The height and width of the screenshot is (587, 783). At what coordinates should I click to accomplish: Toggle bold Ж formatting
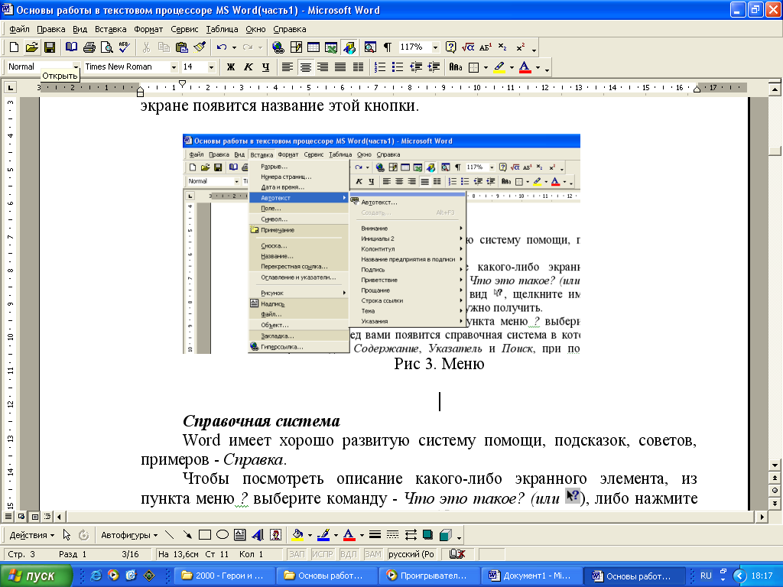231,67
